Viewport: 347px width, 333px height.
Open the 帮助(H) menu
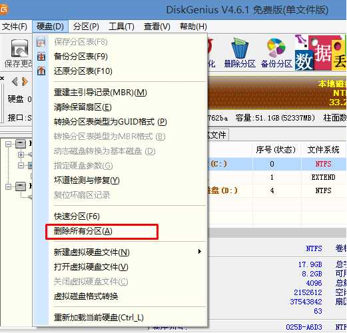click(193, 27)
